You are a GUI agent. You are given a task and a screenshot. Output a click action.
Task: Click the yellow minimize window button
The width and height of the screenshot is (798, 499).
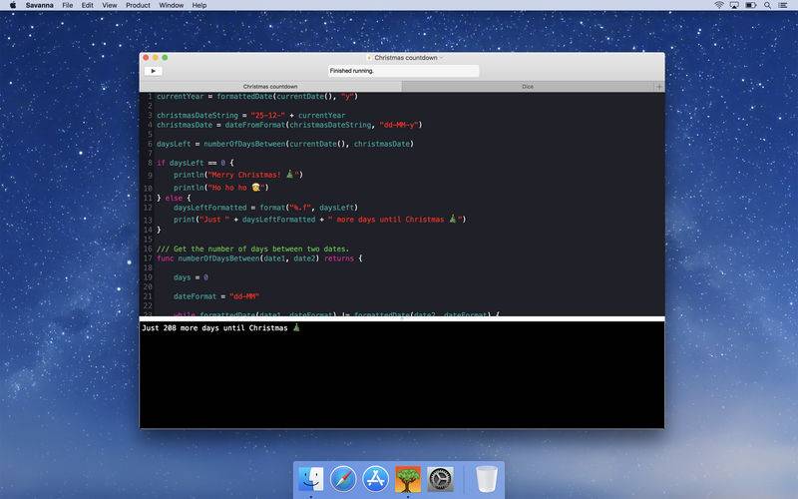click(156, 58)
